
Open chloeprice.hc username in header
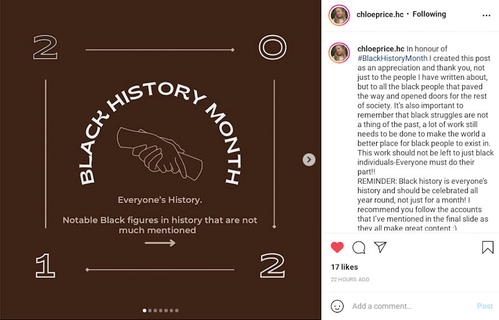(380, 14)
